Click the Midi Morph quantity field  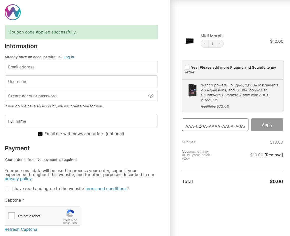click(x=212, y=44)
